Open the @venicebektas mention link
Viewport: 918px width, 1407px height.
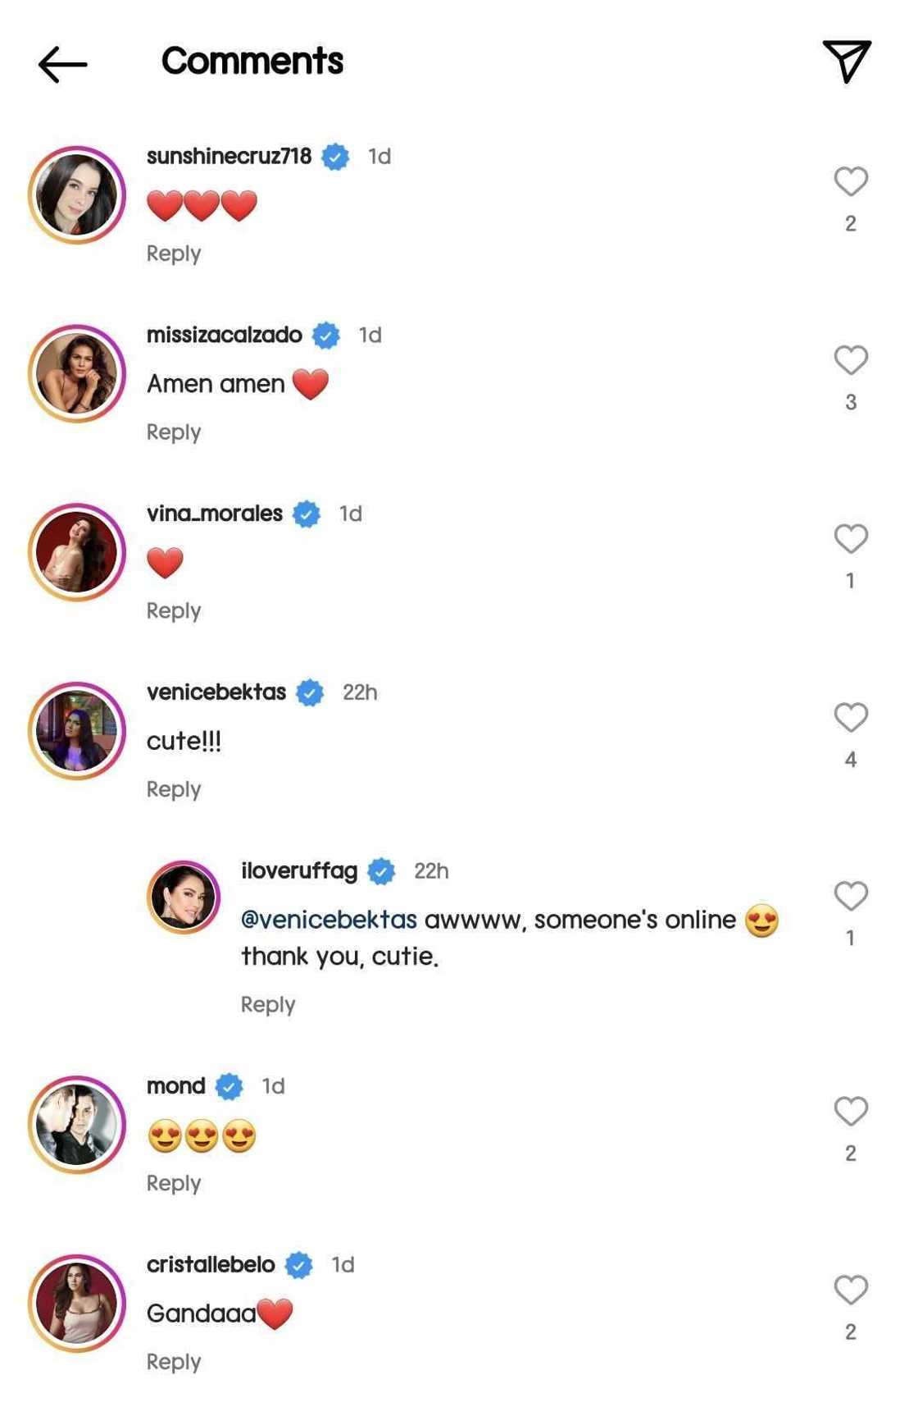click(329, 920)
